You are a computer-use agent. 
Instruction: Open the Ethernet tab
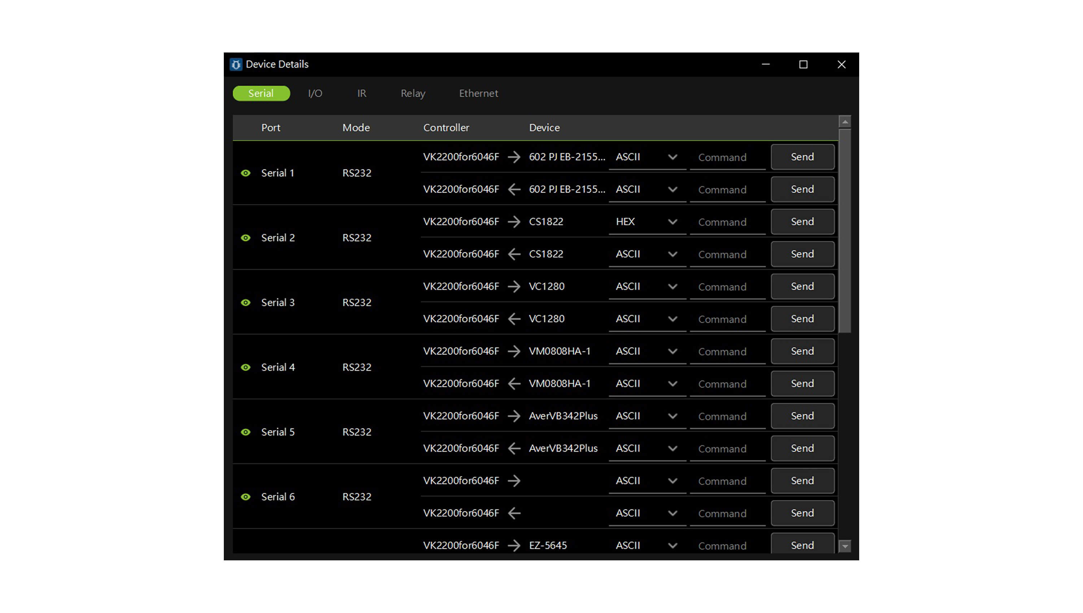click(478, 93)
